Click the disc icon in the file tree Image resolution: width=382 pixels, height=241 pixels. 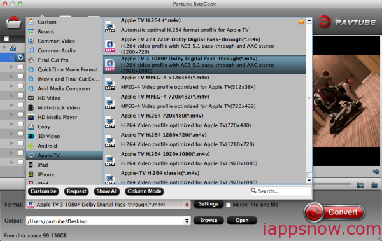pos(13,48)
